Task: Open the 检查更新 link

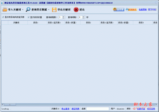Action: 143,10
